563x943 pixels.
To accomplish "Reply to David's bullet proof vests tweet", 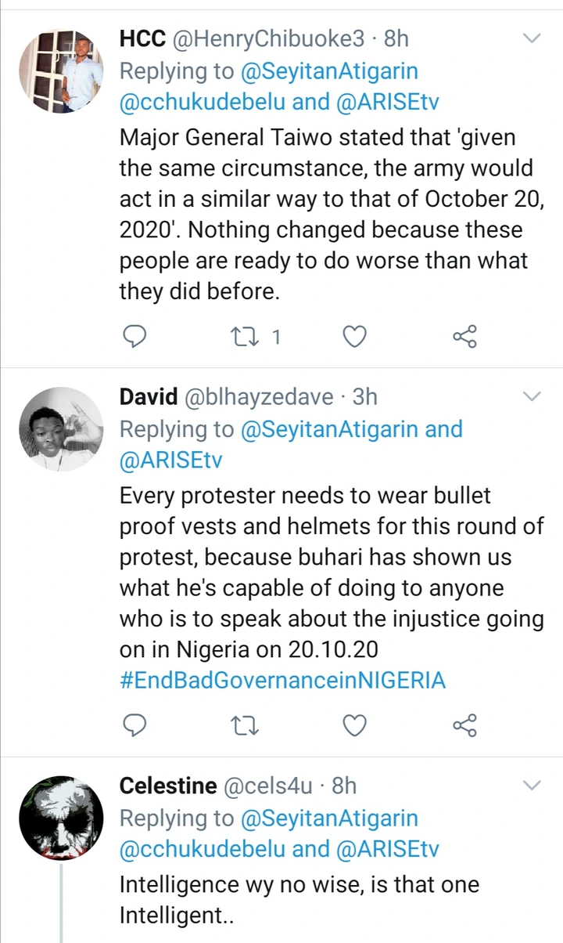I will 136,727.
